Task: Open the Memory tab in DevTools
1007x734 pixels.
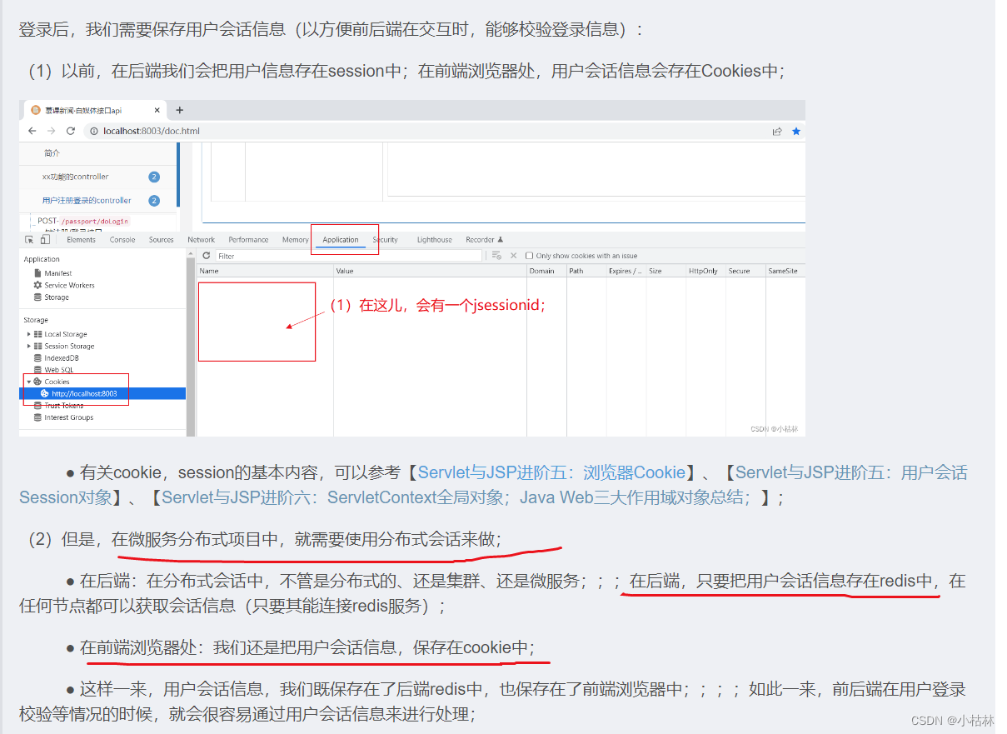Action: 296,239
